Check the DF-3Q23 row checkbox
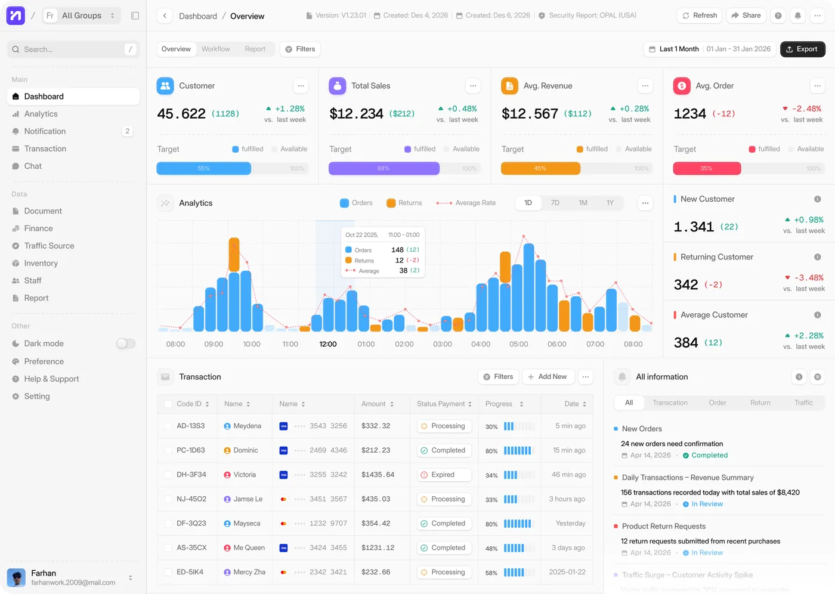The width and height of the screenshot is (835, 594). (x=168, y=524)
